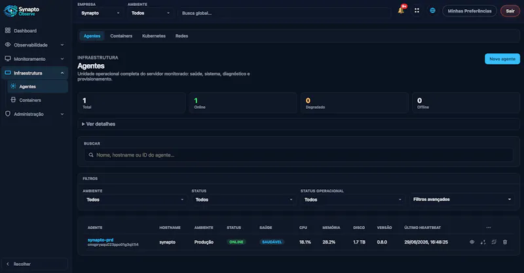This screenshot has width=524, height=273.
Task: Click the ÚLTIMO HEARTBEAT column header
Action: (422, 228)
